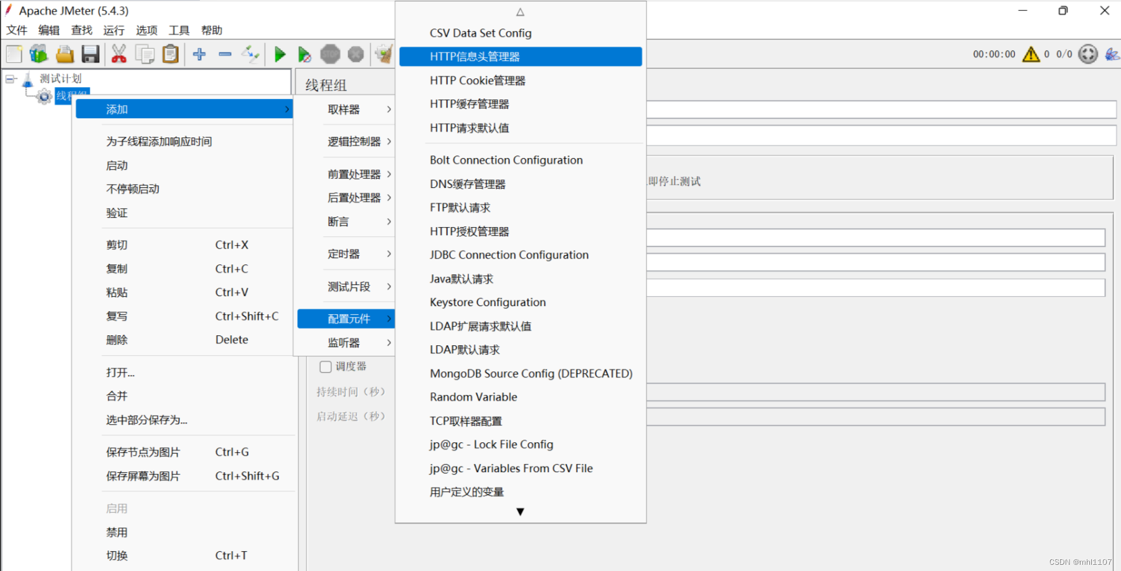Screen dimensions: 1121x571
Task: Expand the 定时器 submenu
Action: (x=346, y=254)
